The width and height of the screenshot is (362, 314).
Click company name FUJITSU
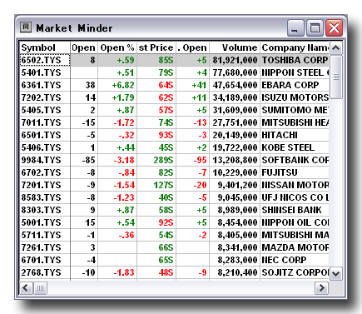point(280,172)
